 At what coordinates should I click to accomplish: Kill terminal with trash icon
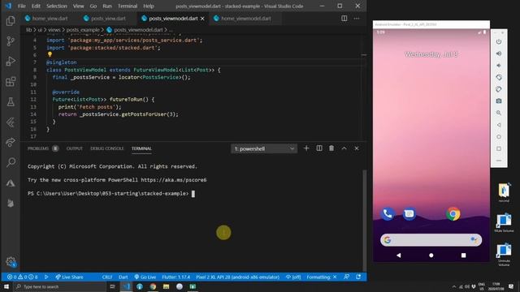[x=331, y=148]
